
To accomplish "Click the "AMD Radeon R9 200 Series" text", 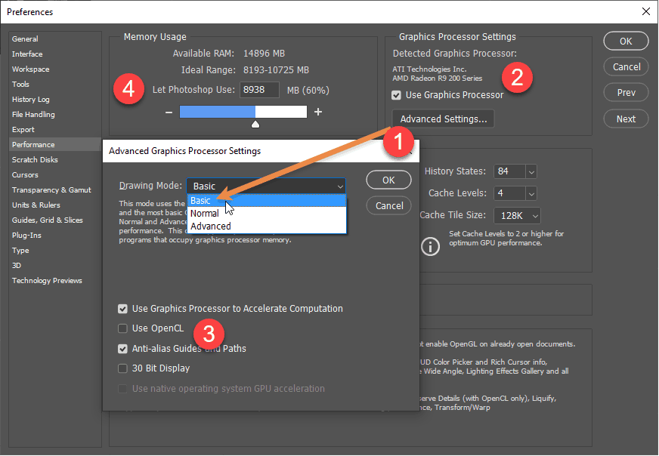I will (x=438, y=79).
